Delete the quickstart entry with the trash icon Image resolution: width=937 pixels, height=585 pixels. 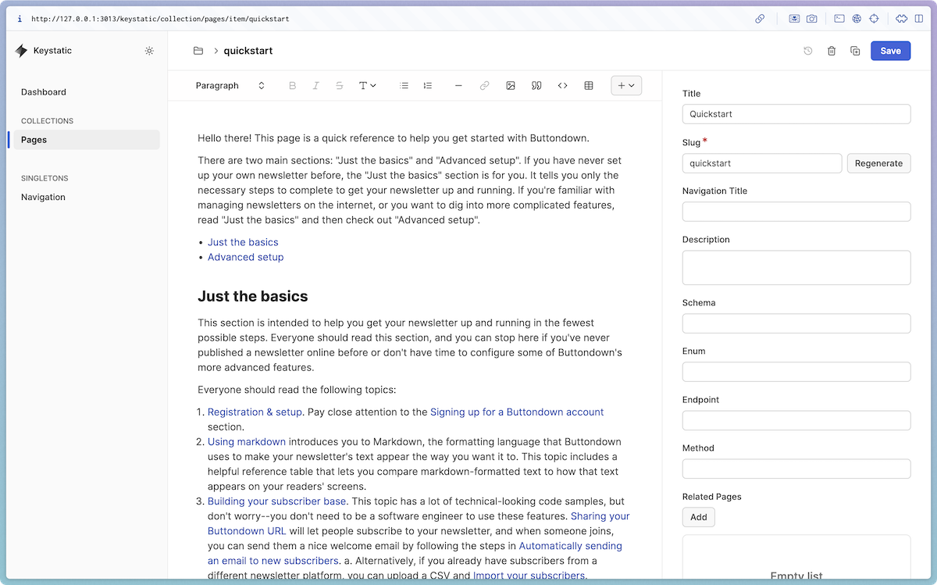pyautogui.click(x=831, y=50)
